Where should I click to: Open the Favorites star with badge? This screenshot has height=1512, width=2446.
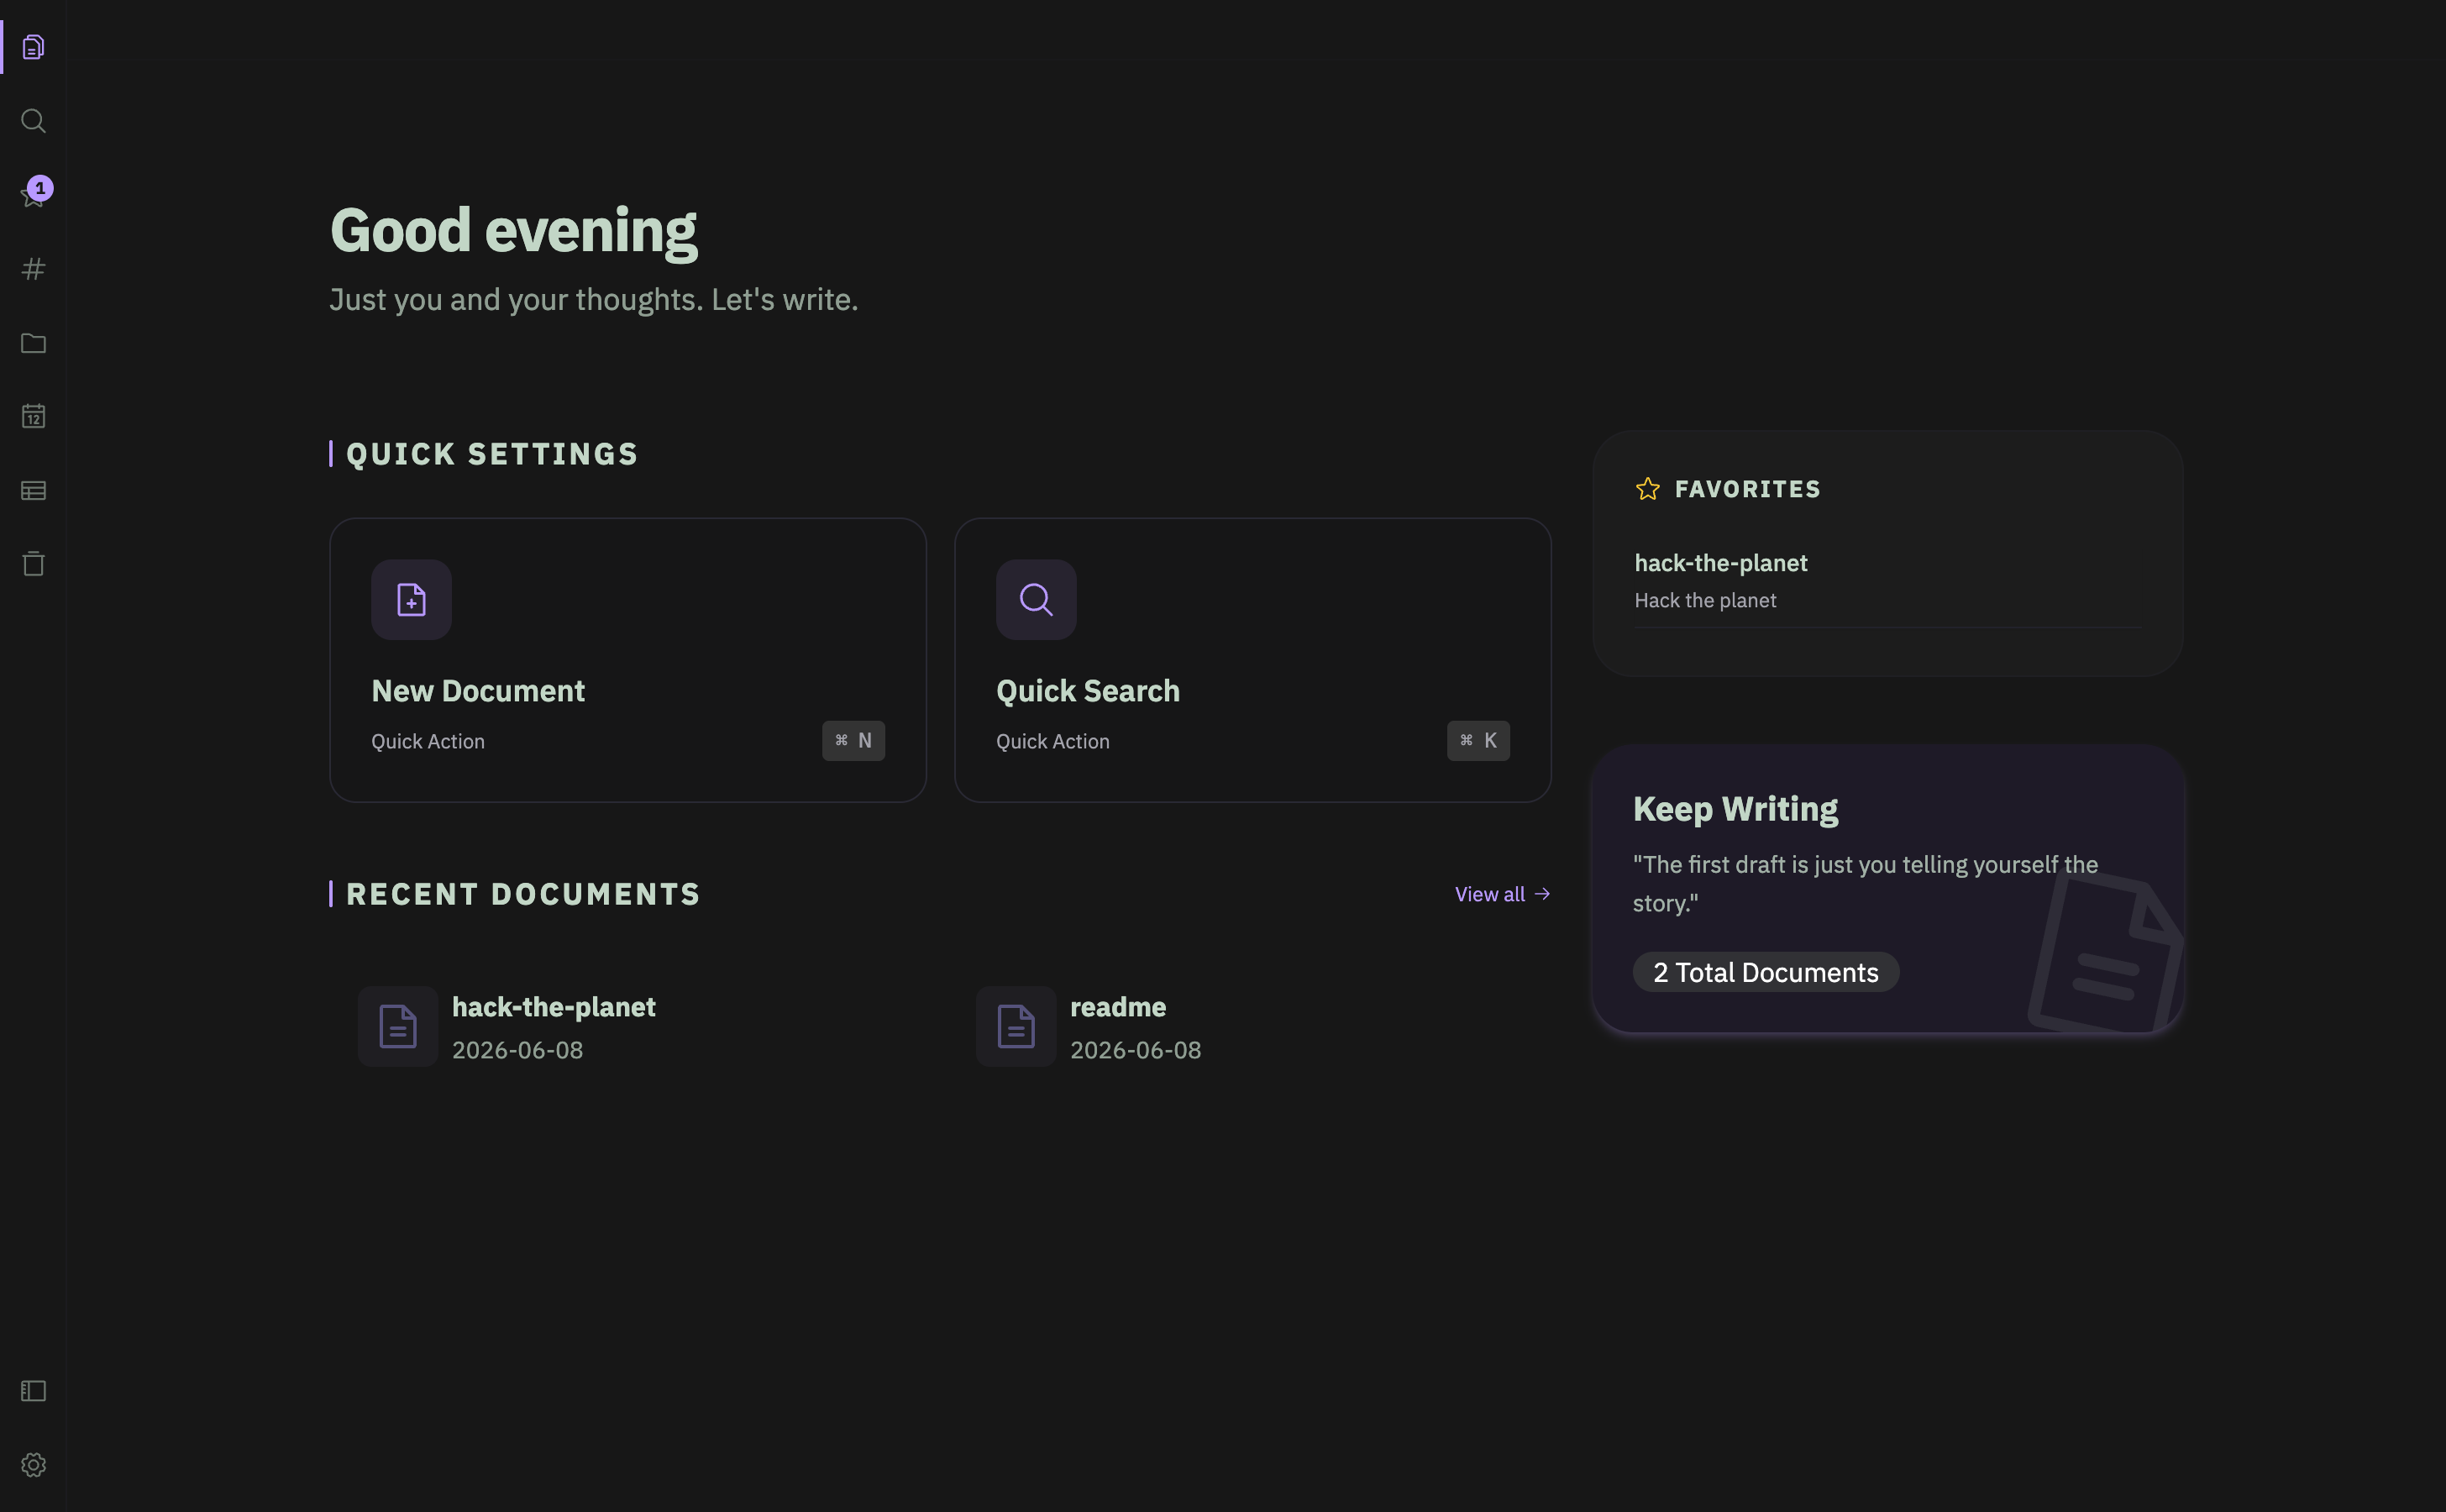(33, 195)
